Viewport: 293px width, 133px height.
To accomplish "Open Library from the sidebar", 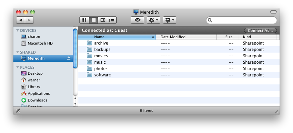I will click(43, 87).
